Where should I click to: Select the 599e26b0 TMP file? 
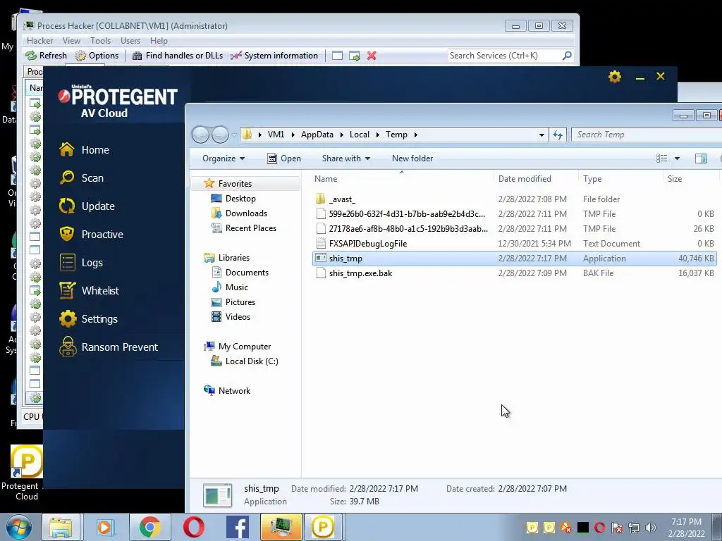click(514, 214)
